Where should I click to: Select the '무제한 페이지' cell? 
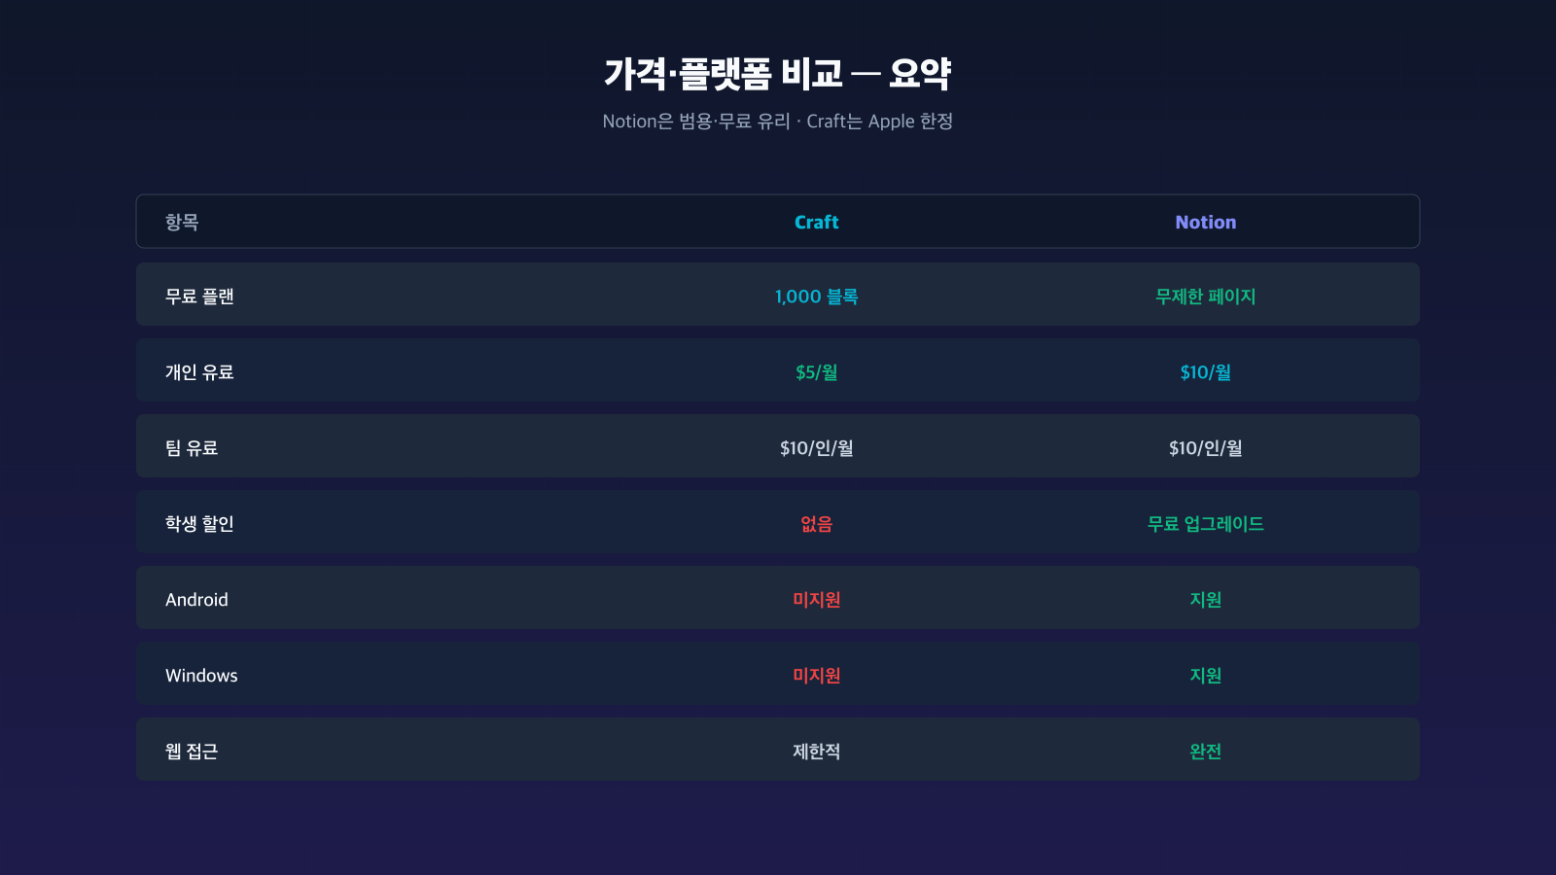click(1205, 297)
